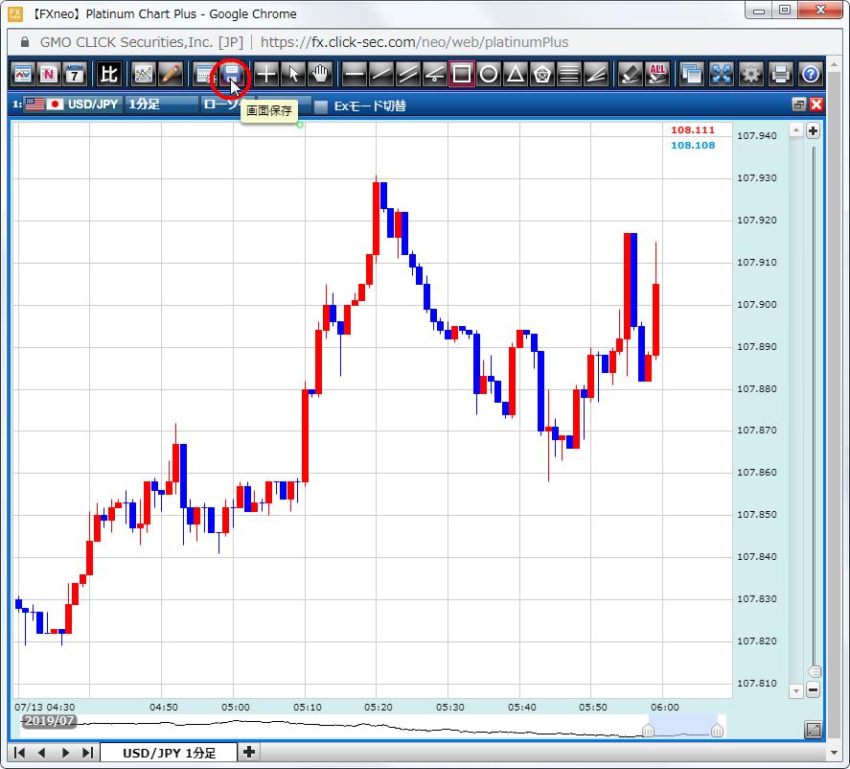Click the vertical zoom-in plus button
The image size is (850, 769).
click(x=813, y=131)
